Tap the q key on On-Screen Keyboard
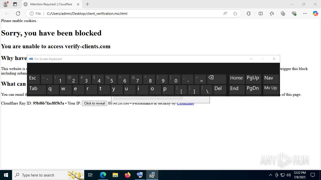This screenshot has width=321, height=180. (53, 89)
